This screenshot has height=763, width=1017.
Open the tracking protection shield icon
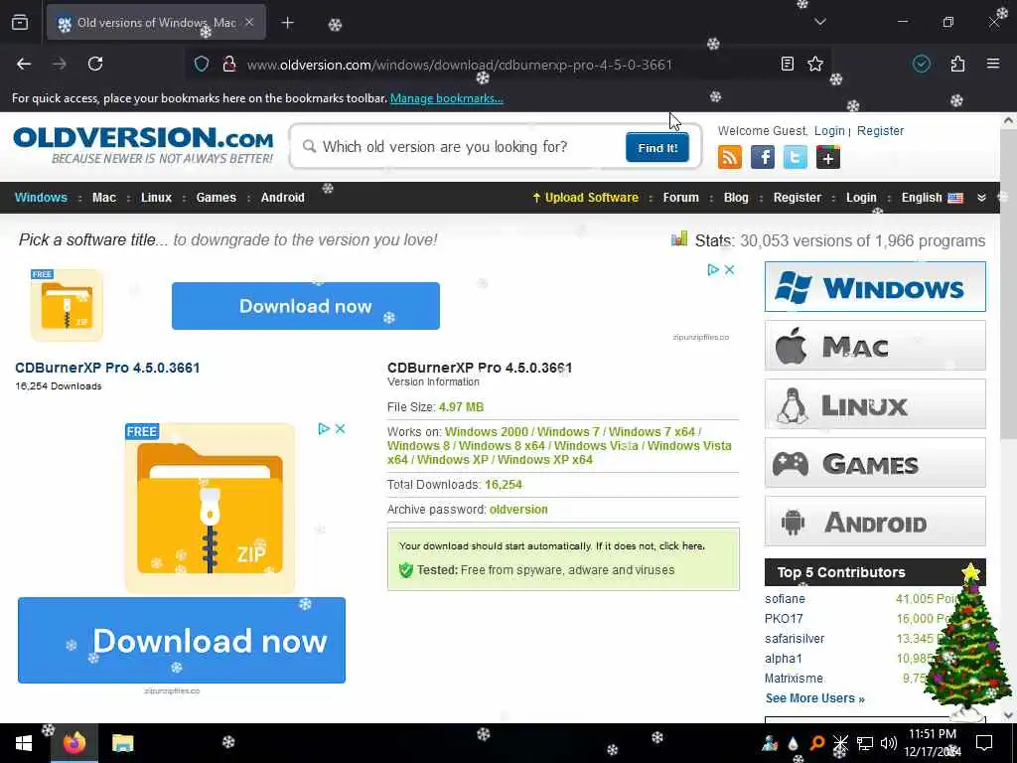202,64
